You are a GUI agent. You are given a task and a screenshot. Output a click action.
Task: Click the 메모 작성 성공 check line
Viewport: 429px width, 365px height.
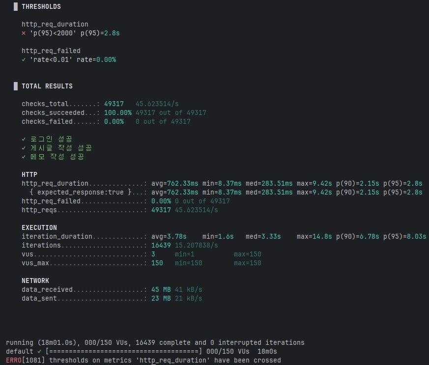(x=57, y=157)
